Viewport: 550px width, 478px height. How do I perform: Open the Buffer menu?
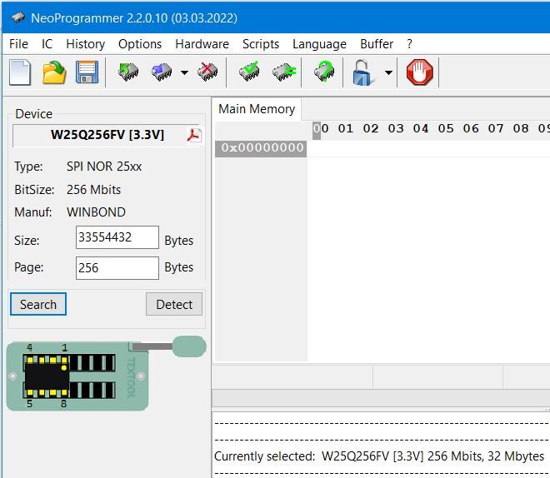377,44
